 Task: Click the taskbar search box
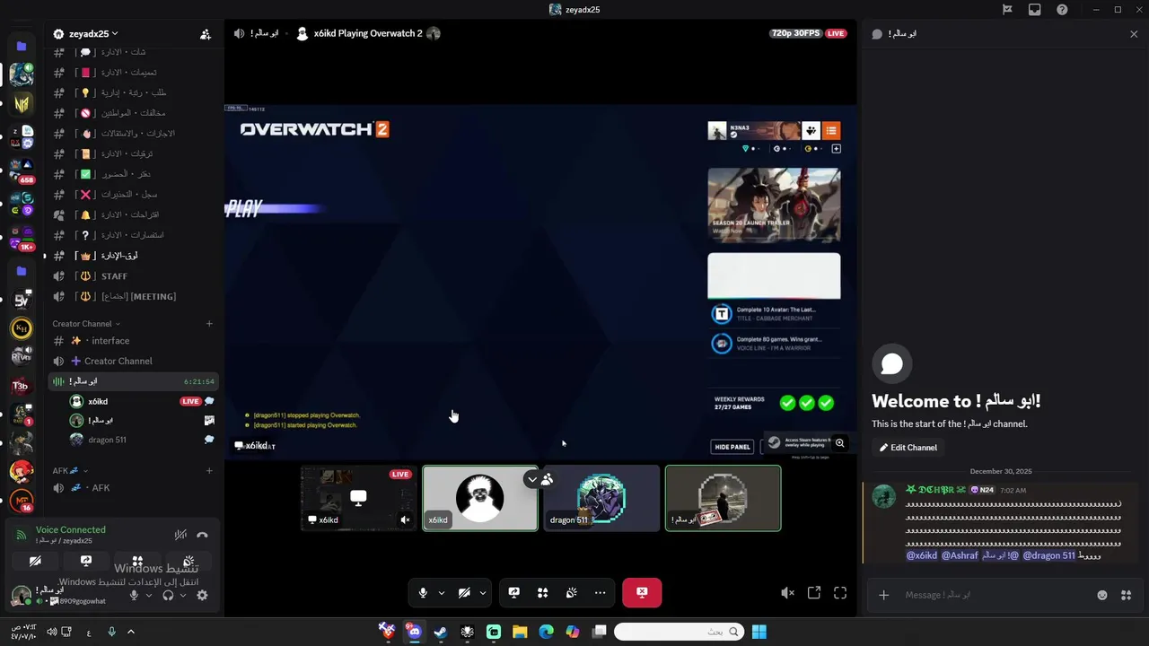coord(680,632)
